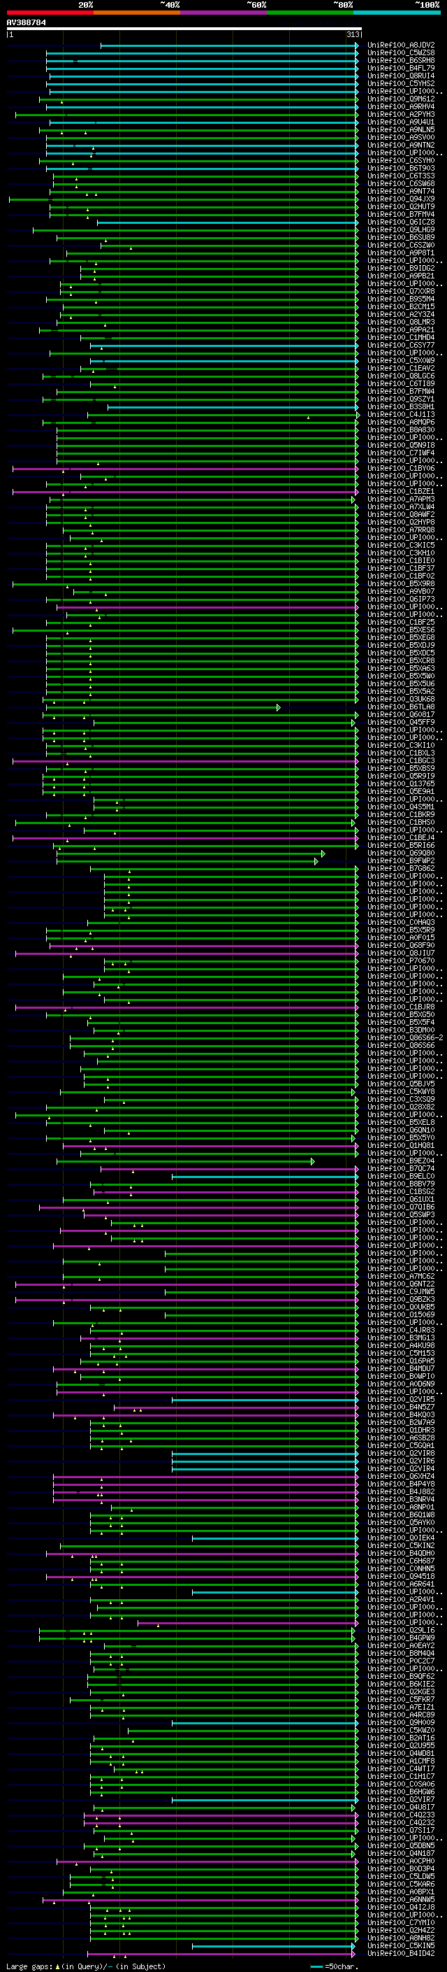Choose the UniRef100_B7G862 hit
This screenshot has width=447, height=1972.
[x=401, y=868]
